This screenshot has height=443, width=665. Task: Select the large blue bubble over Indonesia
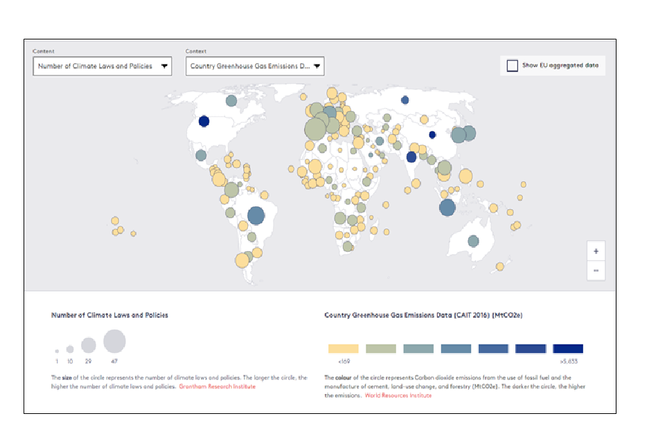point(447,207)
